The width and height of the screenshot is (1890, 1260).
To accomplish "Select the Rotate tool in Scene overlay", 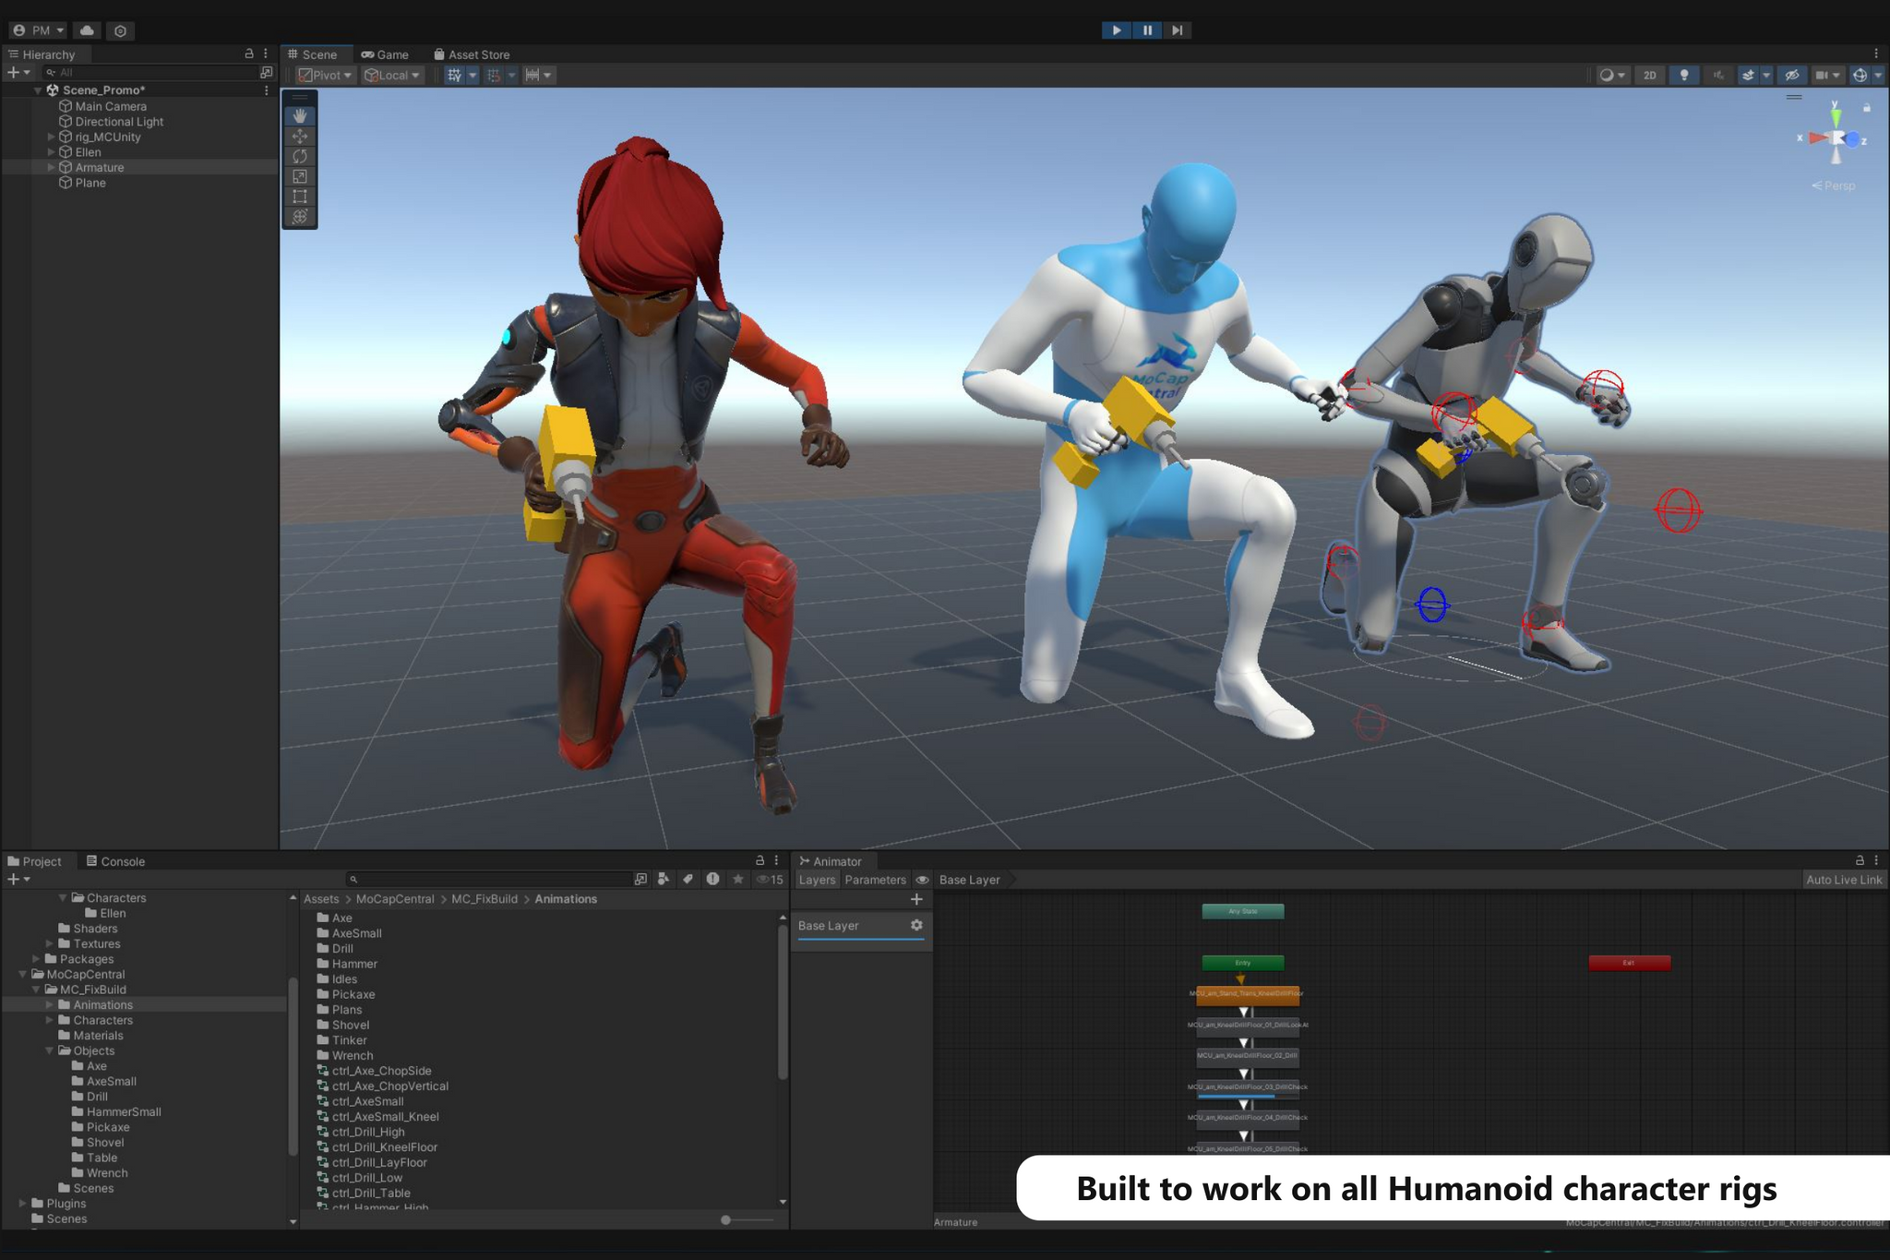I will 300,156.
